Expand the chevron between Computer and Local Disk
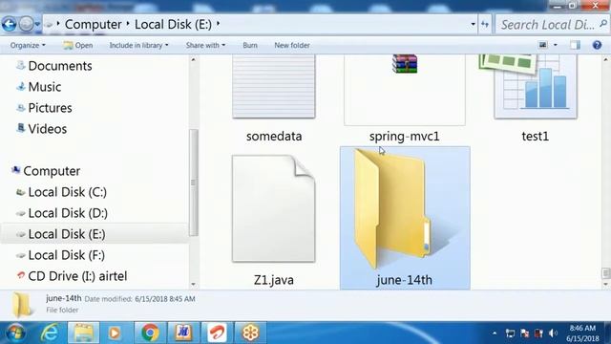 128,24
